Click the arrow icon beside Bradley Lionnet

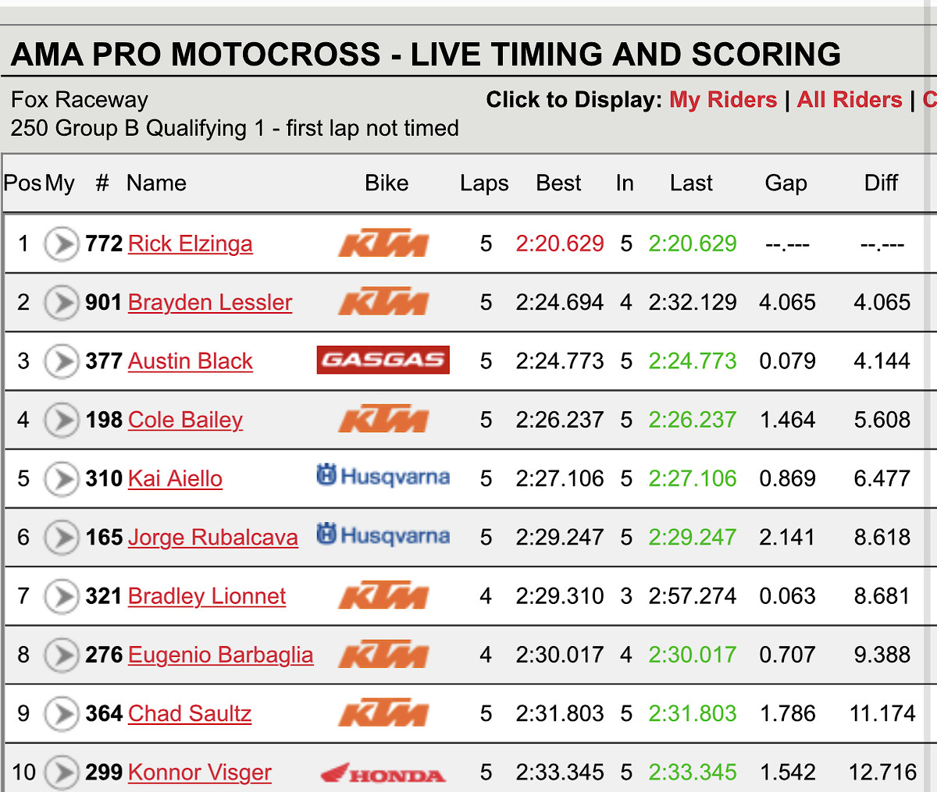click(x=61, y=596)
